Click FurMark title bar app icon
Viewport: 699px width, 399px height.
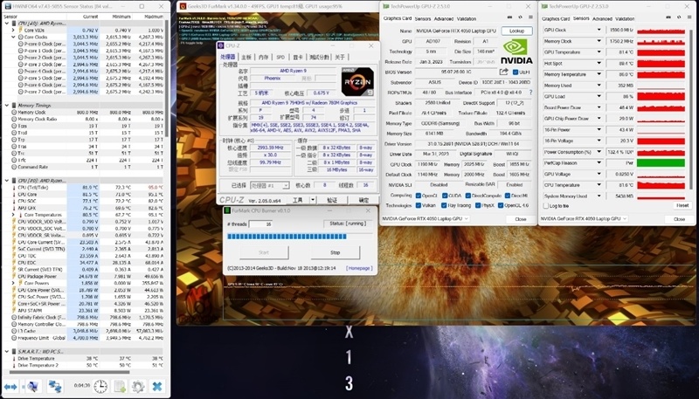(183, 6)
